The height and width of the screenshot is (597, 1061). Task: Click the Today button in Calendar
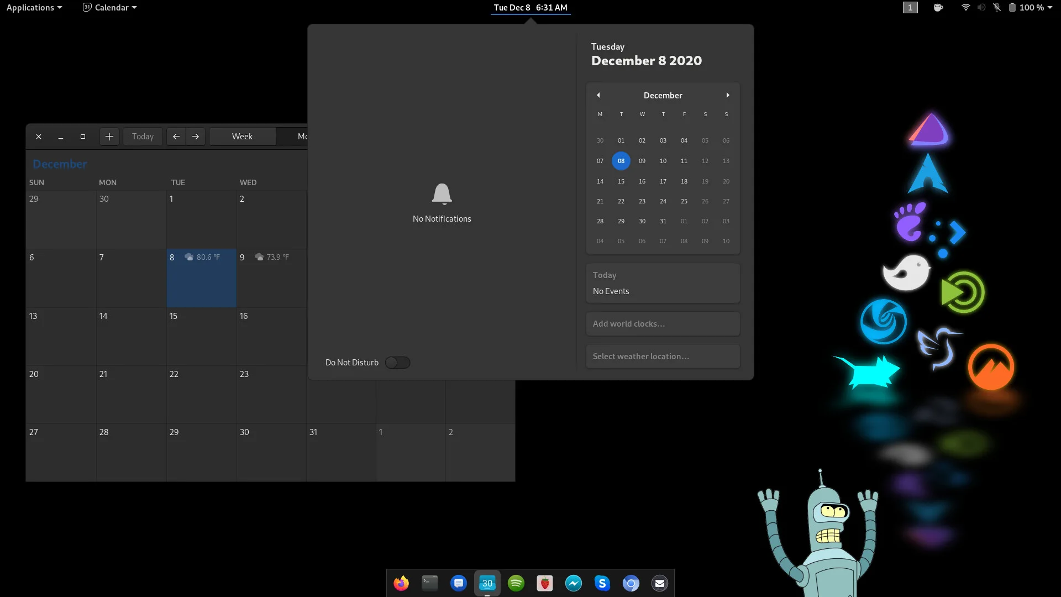[x=143, y=137]
